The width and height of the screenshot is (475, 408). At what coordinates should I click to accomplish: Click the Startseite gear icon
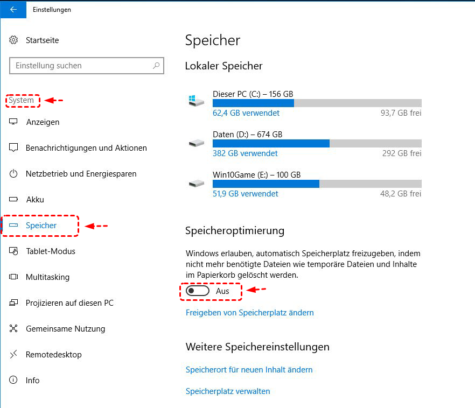pyautogui.click(x=14, y=40)
